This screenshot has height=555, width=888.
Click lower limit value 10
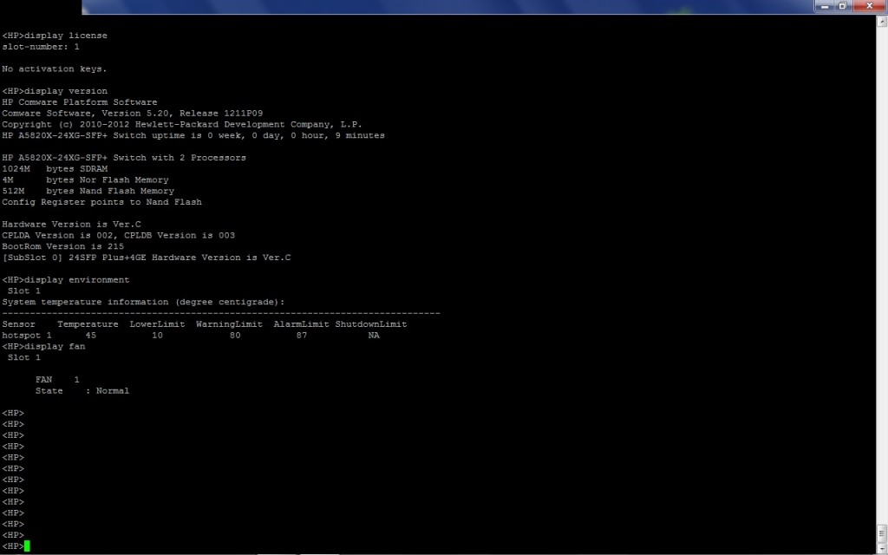(x=158, y=336)
